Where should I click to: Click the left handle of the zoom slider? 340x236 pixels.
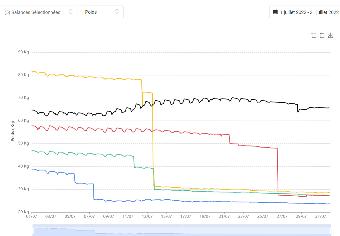(33, 231)
